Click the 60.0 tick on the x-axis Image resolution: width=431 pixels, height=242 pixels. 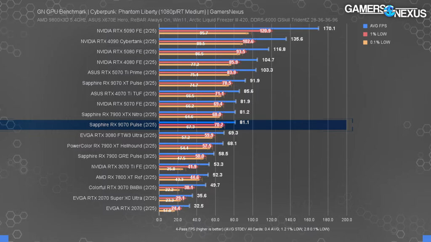click(215, 220)
